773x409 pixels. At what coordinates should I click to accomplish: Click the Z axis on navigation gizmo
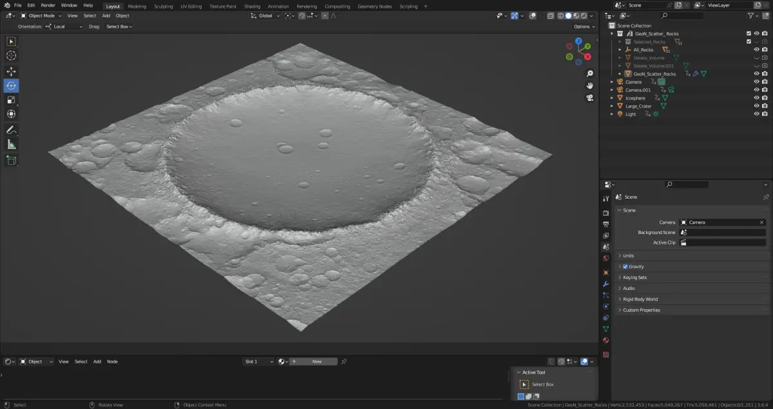(579, 41)
